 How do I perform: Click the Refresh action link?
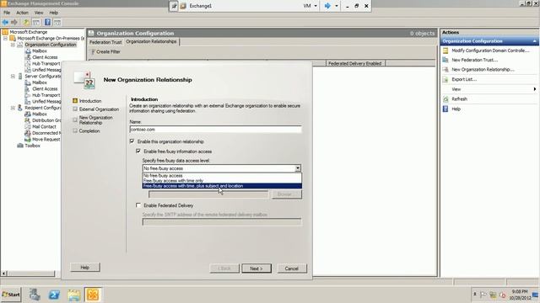point(459,99)
